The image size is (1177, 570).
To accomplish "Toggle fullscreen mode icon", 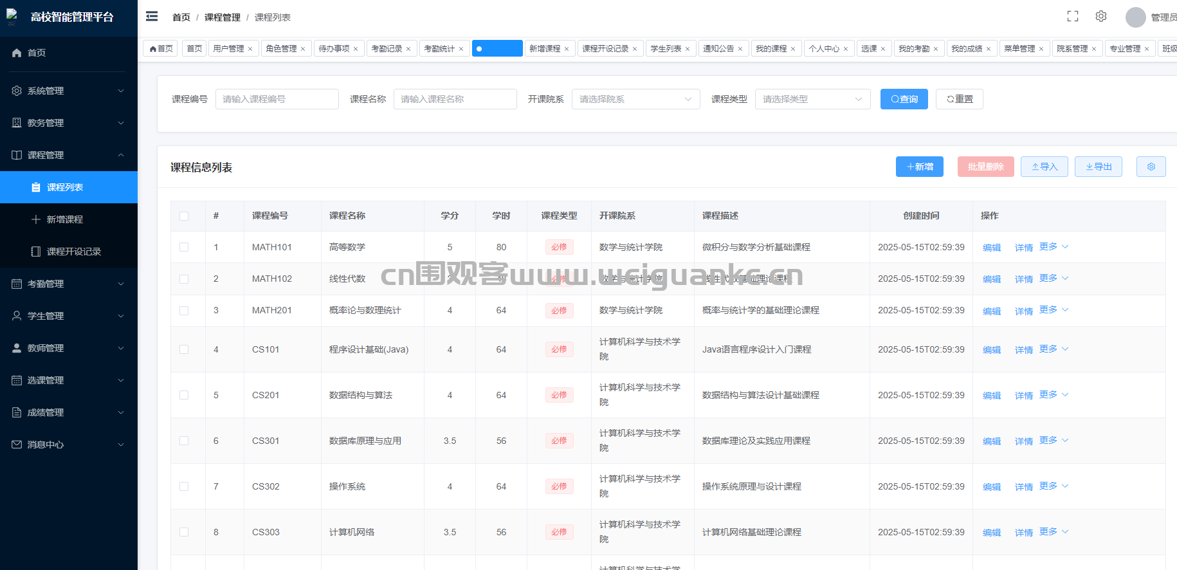I will (1072, 17).
